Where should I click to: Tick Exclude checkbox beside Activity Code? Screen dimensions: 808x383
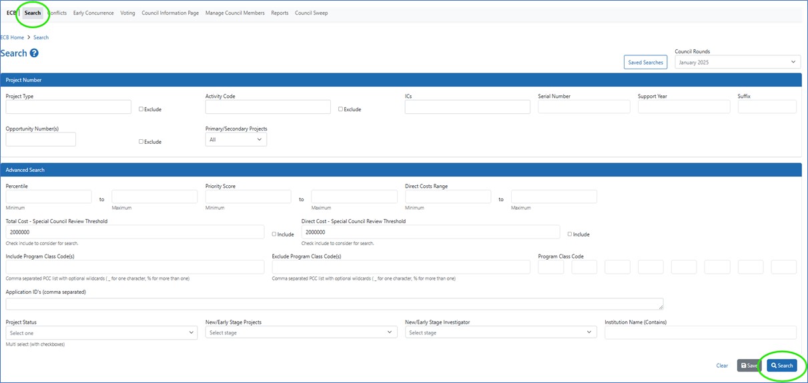pos(340,109)
